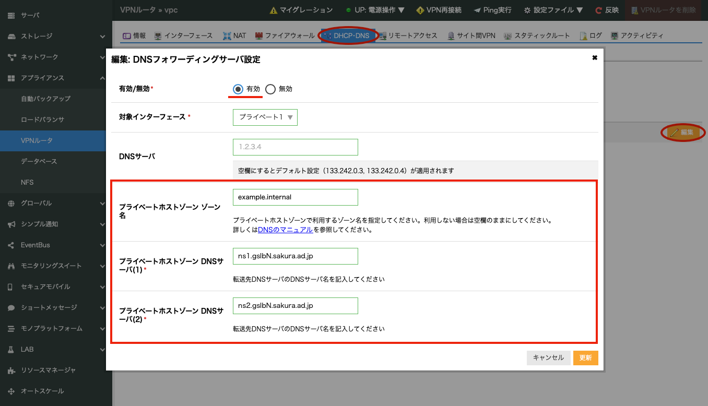Click the マイグレーション warning icon
Screen dimensions: 708x406
coord(273,10)
